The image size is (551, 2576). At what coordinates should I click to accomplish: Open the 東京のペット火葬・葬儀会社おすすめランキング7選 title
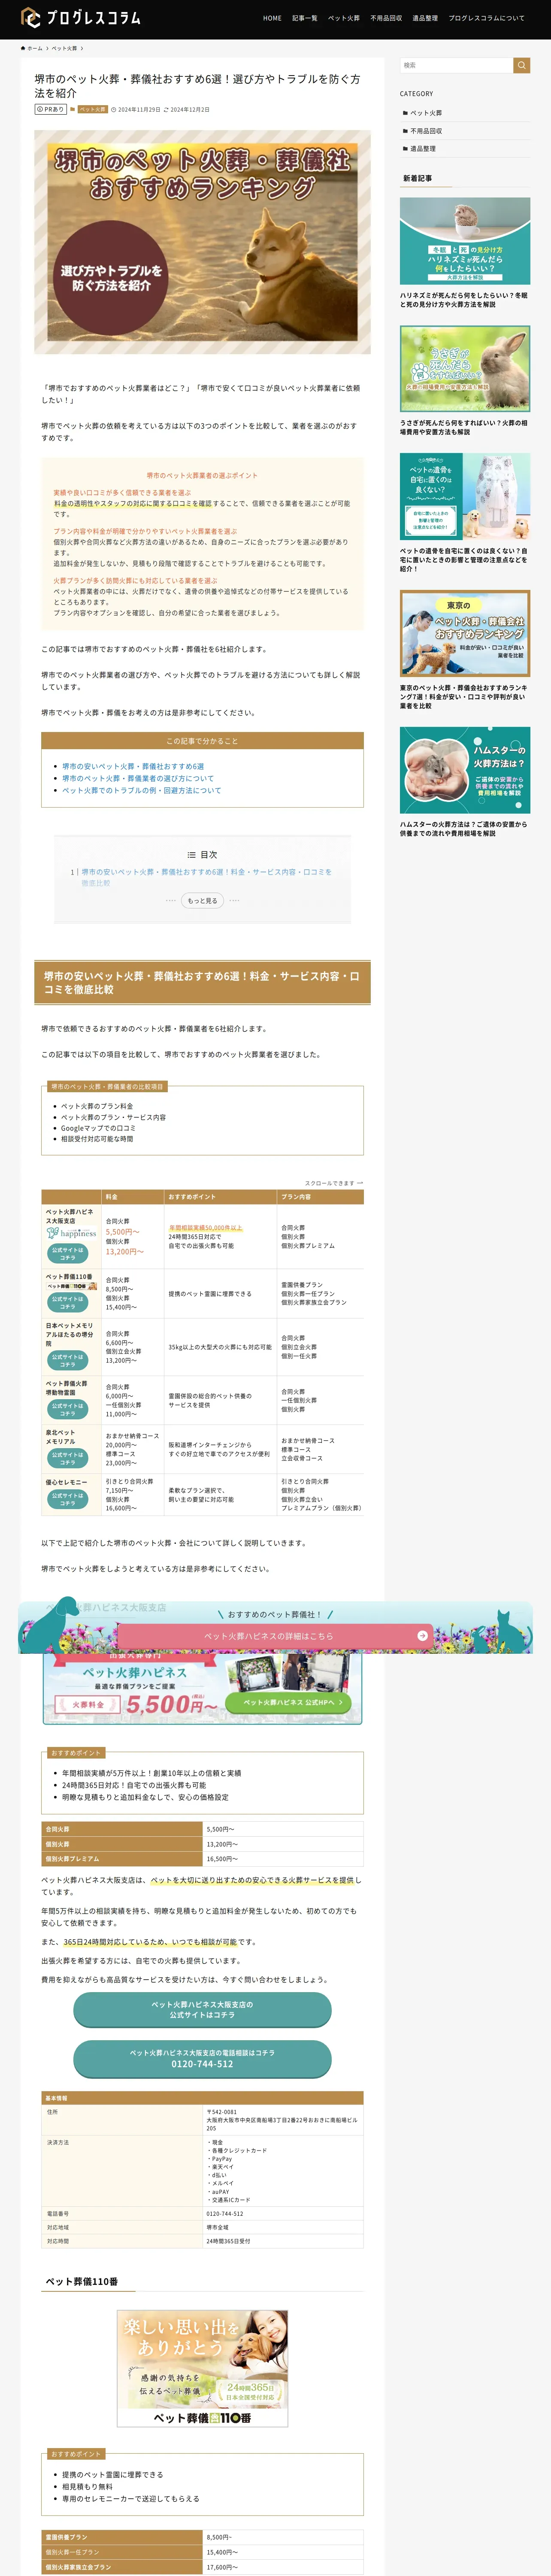click(x=464, y=697)
